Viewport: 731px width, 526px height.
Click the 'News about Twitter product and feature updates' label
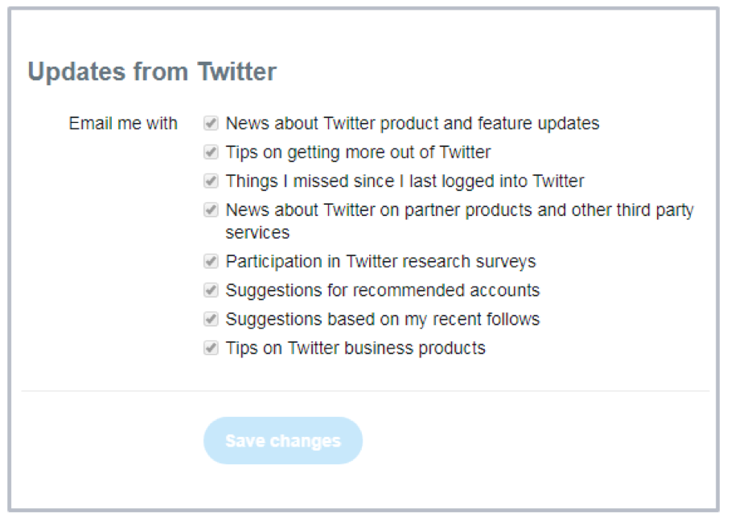pyautogui.click(x=413, y=124)
